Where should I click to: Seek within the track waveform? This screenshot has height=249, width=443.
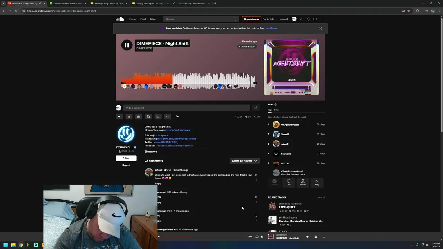(189, 81)
